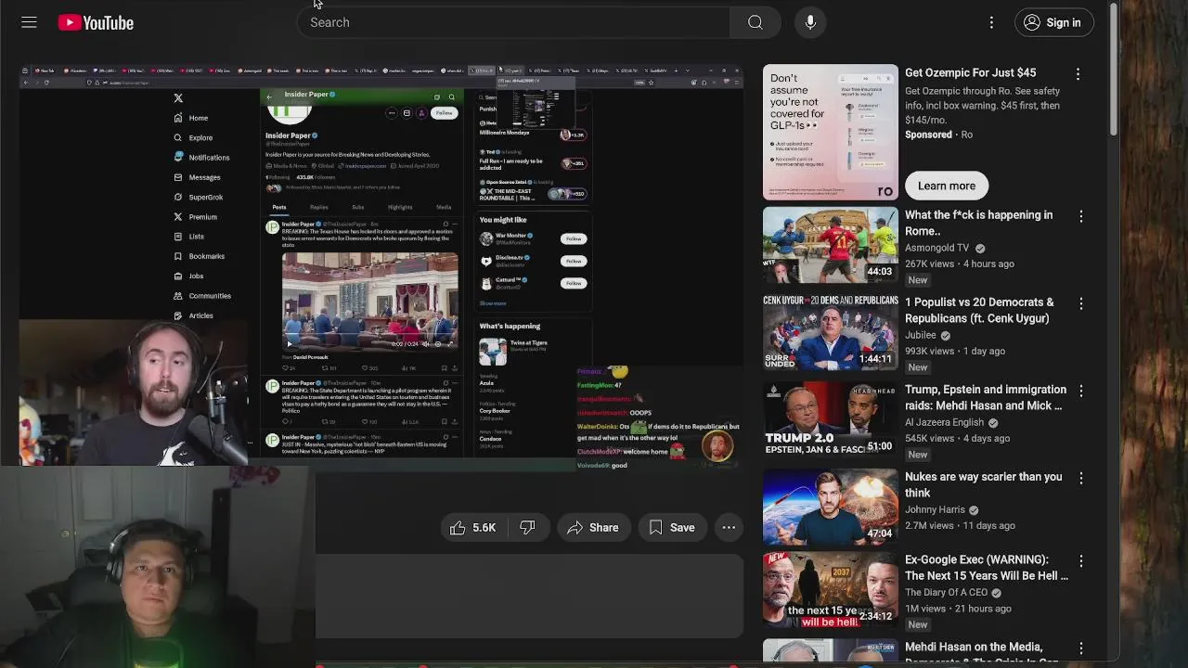Open the Ozempic ad title link
Screen dimensions: 1188x668
click(x=970, y=72)
